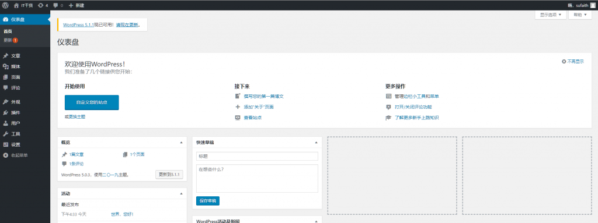Click the 用户 user icon in the sidebar
The image size is (598, 223).
5,123
